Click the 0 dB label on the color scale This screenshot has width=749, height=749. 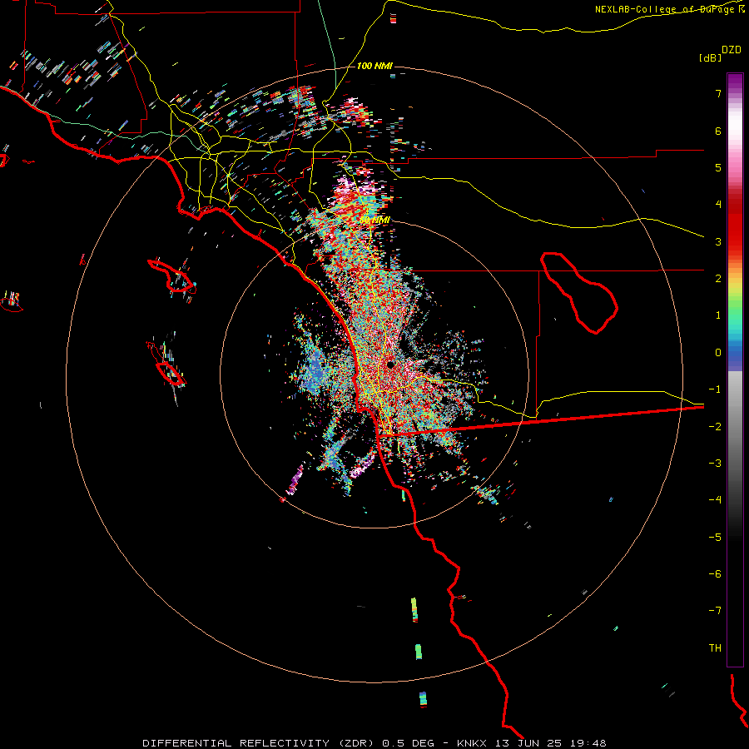(x=718, y=353)
